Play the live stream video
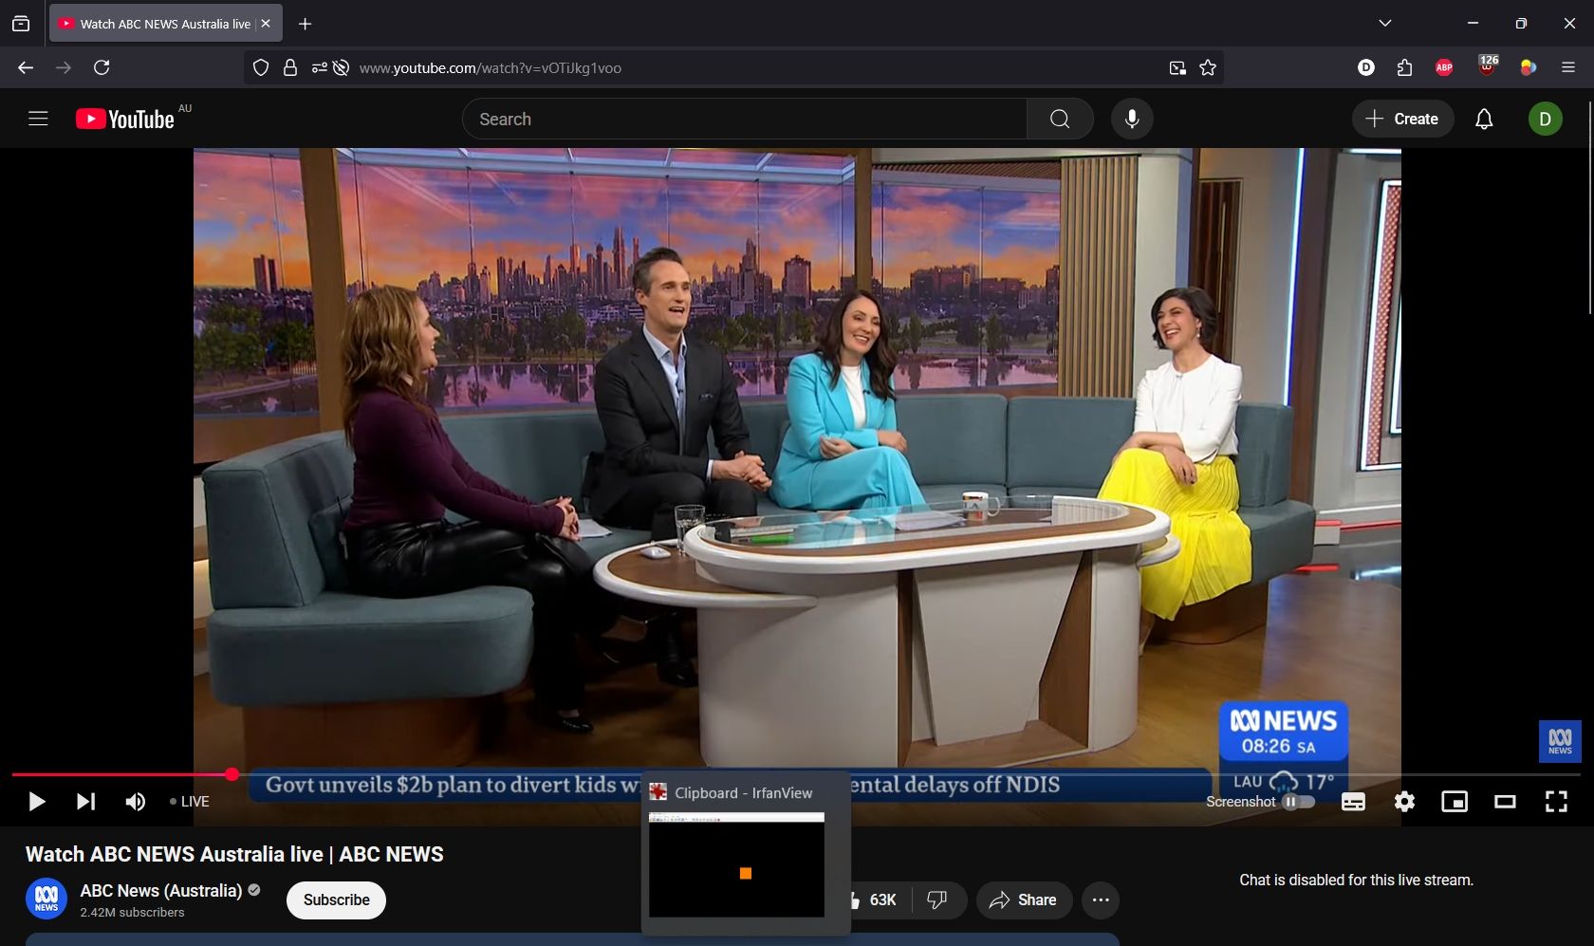The image size is (1594, 946). click(36, 802)
